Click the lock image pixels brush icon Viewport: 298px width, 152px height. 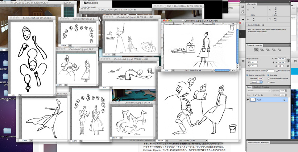(x=256, y=95)
